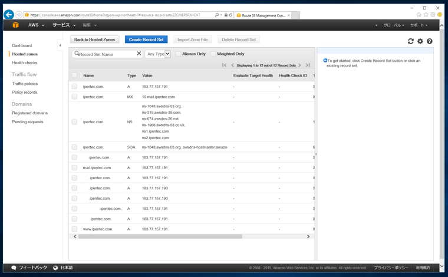Open Policy records in the sidebar

click(x=25, y=93)
